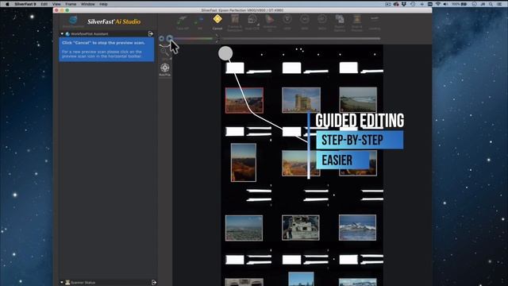Image resolution: width=508 pixels, height=286 pixels.
Task: Click the Frames toolbar icon right of Cancel
Action: 235,19
